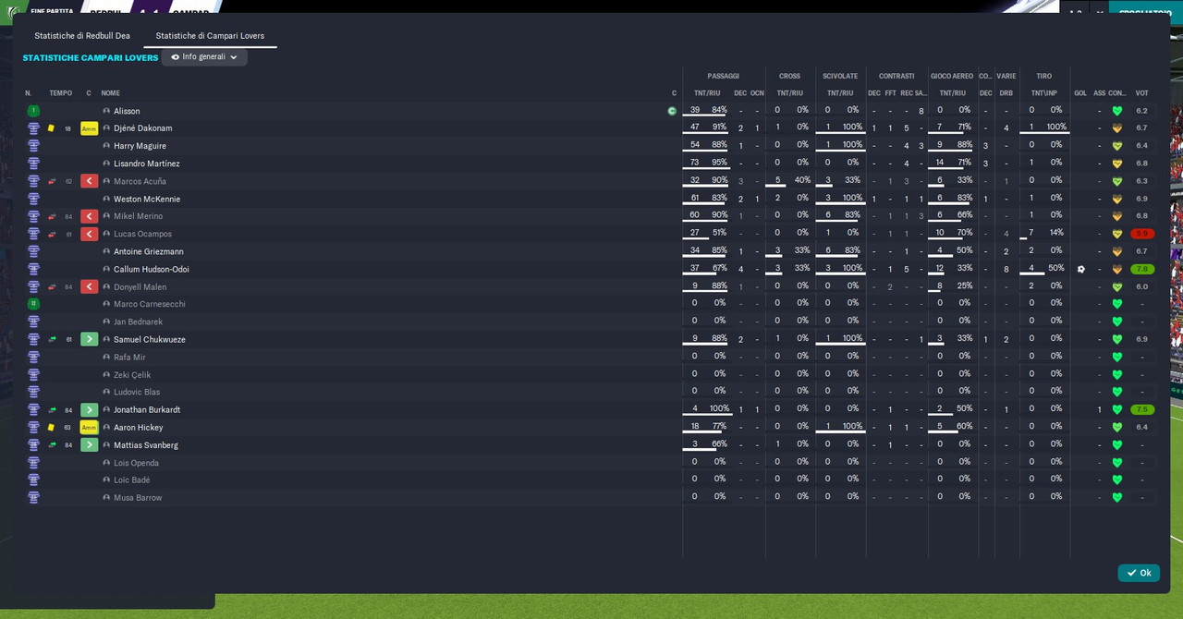Click the condition heart icon for Lisandro Martínez

(1116, 164)
